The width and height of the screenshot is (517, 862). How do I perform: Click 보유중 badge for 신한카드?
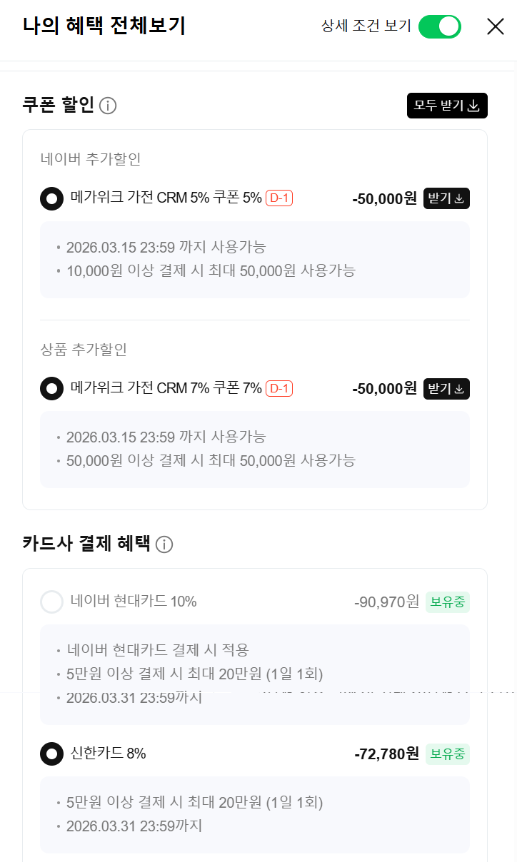click(x=448, y=754)
